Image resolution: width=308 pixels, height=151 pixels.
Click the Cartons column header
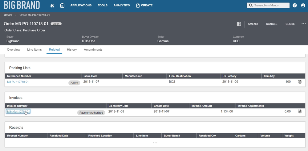245,136
